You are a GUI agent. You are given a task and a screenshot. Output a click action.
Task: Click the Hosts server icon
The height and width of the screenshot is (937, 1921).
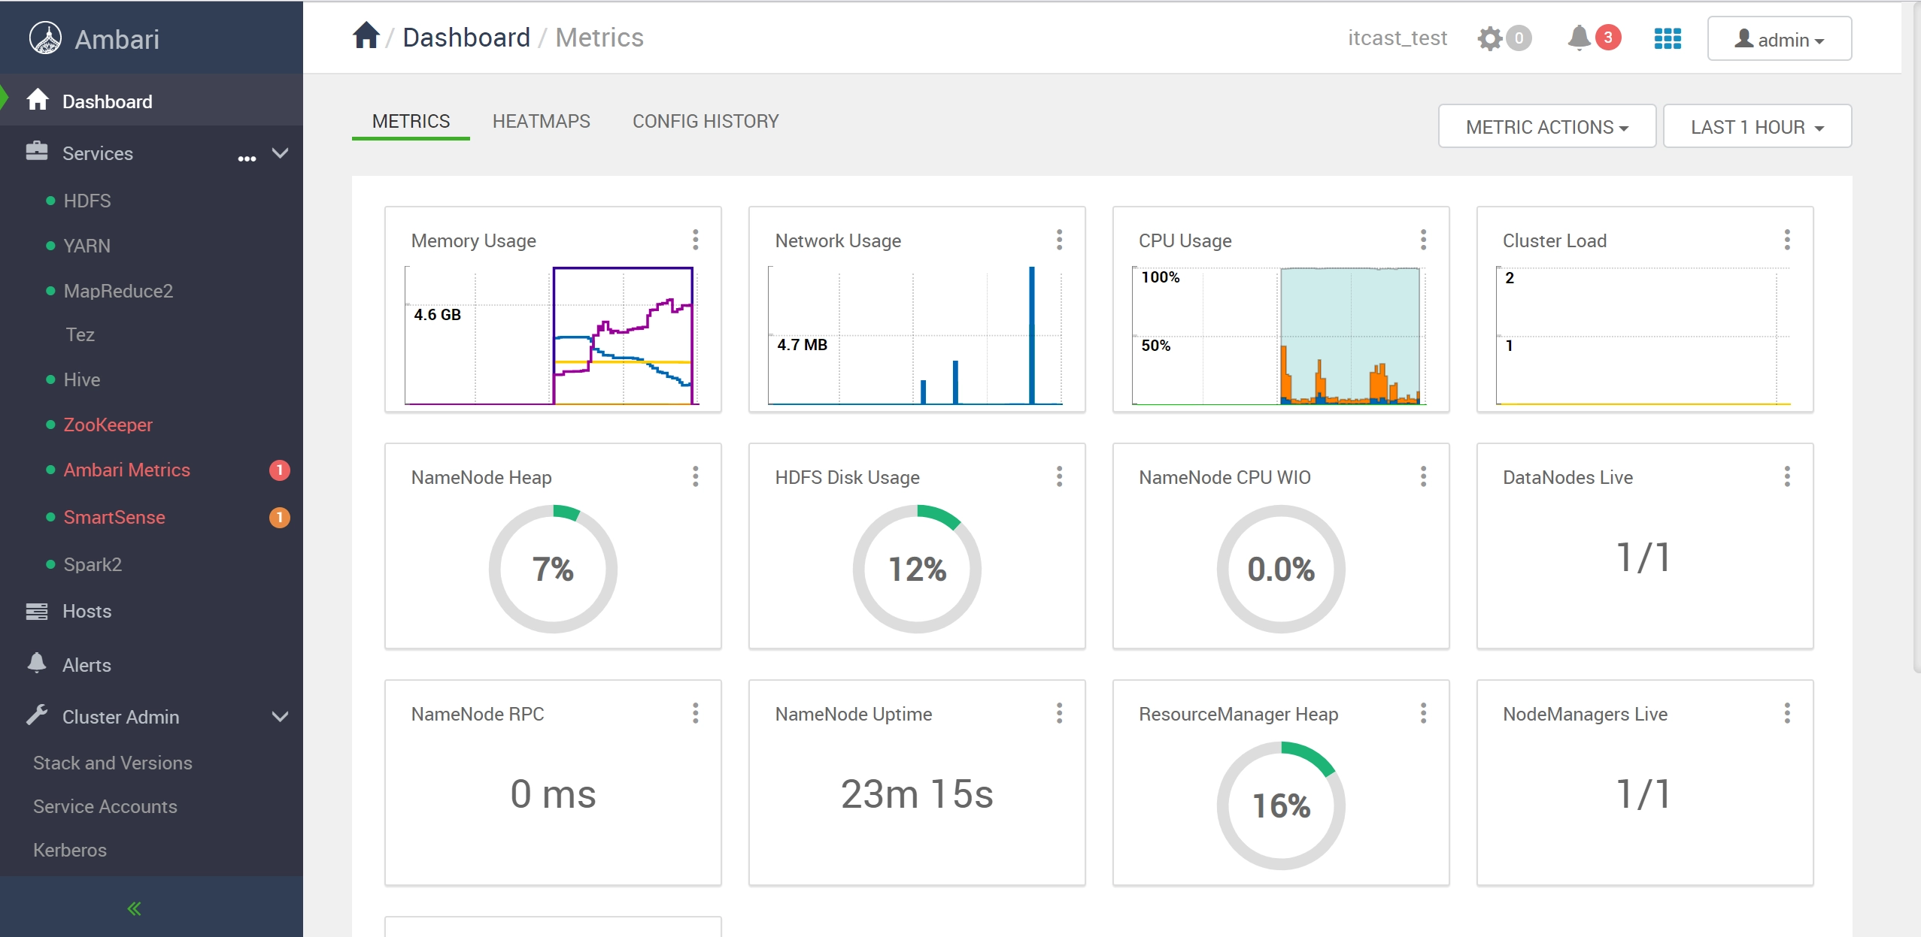point(36,611)
